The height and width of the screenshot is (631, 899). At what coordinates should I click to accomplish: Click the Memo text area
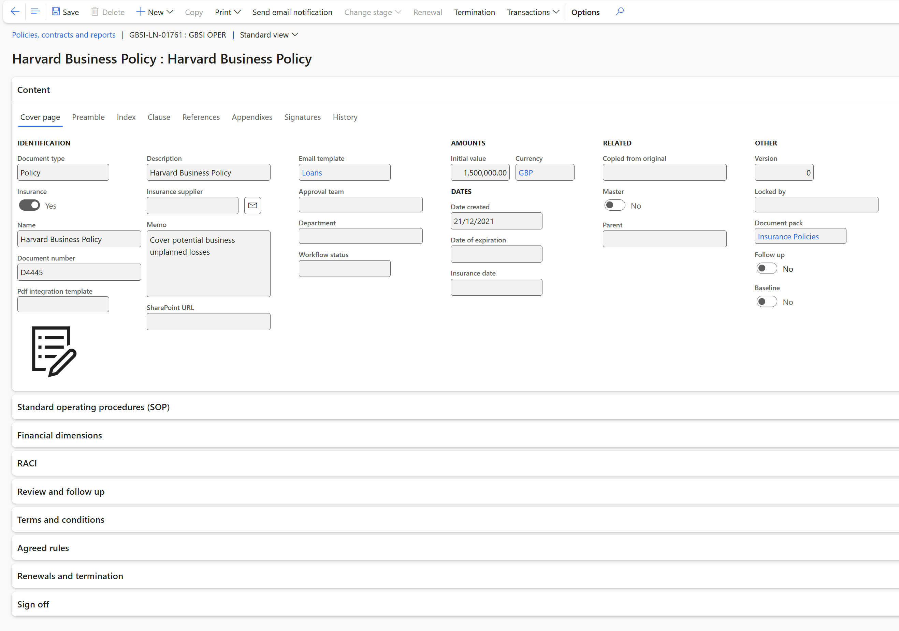(208, 264)
